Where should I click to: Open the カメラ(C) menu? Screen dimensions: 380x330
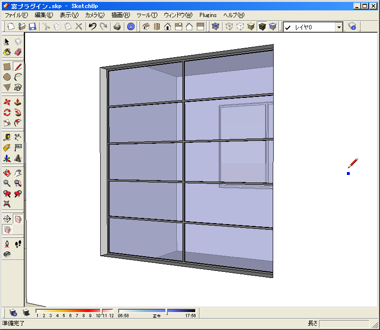[x=95, y=15]
